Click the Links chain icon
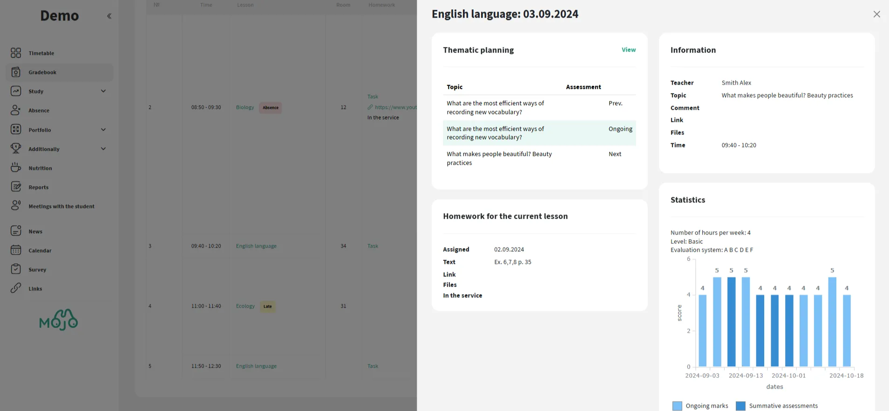The image size is (889, 411). tap(16, 289)
